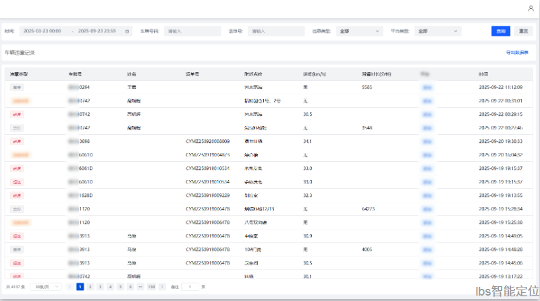Screen dimensions: 540x301
Task: Select speed value 34.1
Action: (x=308, y=142)
